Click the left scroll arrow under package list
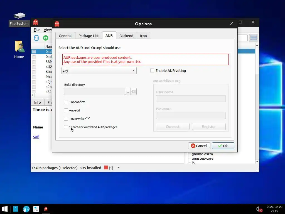 [33, 95]
